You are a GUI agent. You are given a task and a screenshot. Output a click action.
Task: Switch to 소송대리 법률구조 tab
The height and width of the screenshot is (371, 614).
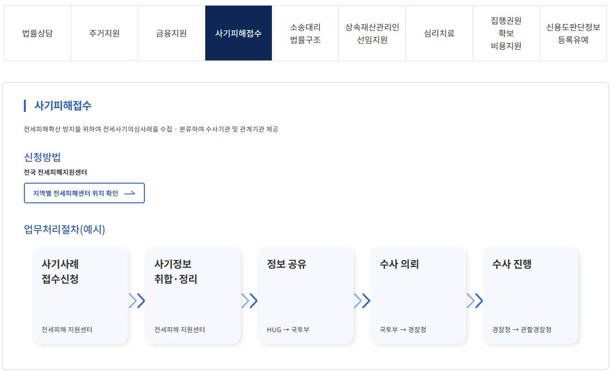pyautogui.click(x=305, y=33)
